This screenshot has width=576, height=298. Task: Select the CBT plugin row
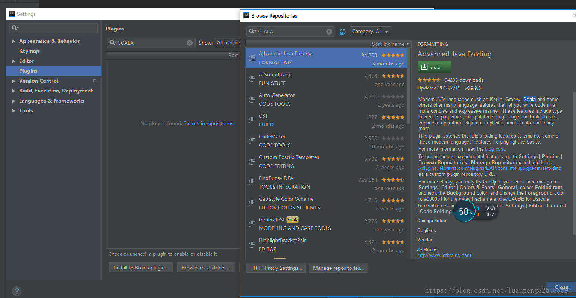(326, 120)
